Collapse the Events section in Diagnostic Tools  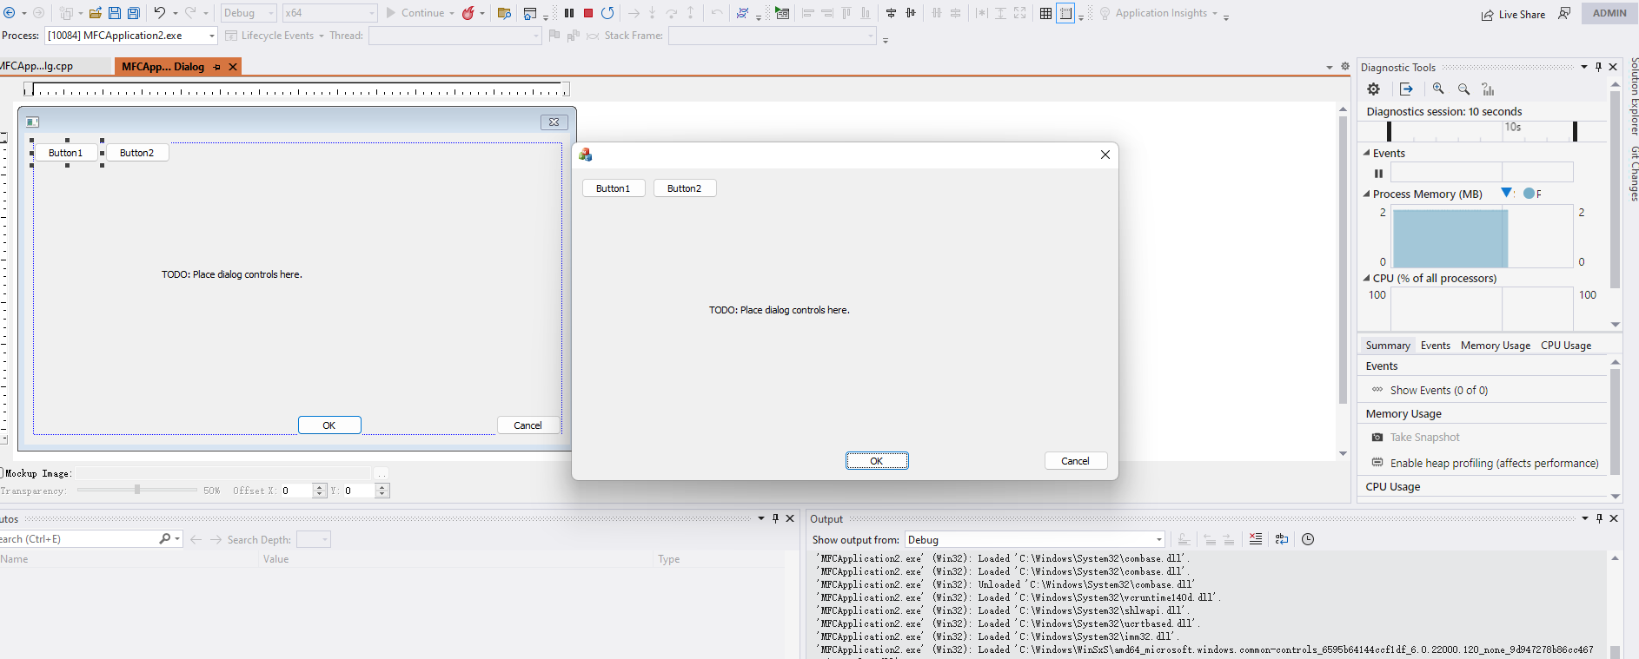(x=1366, y=153)
